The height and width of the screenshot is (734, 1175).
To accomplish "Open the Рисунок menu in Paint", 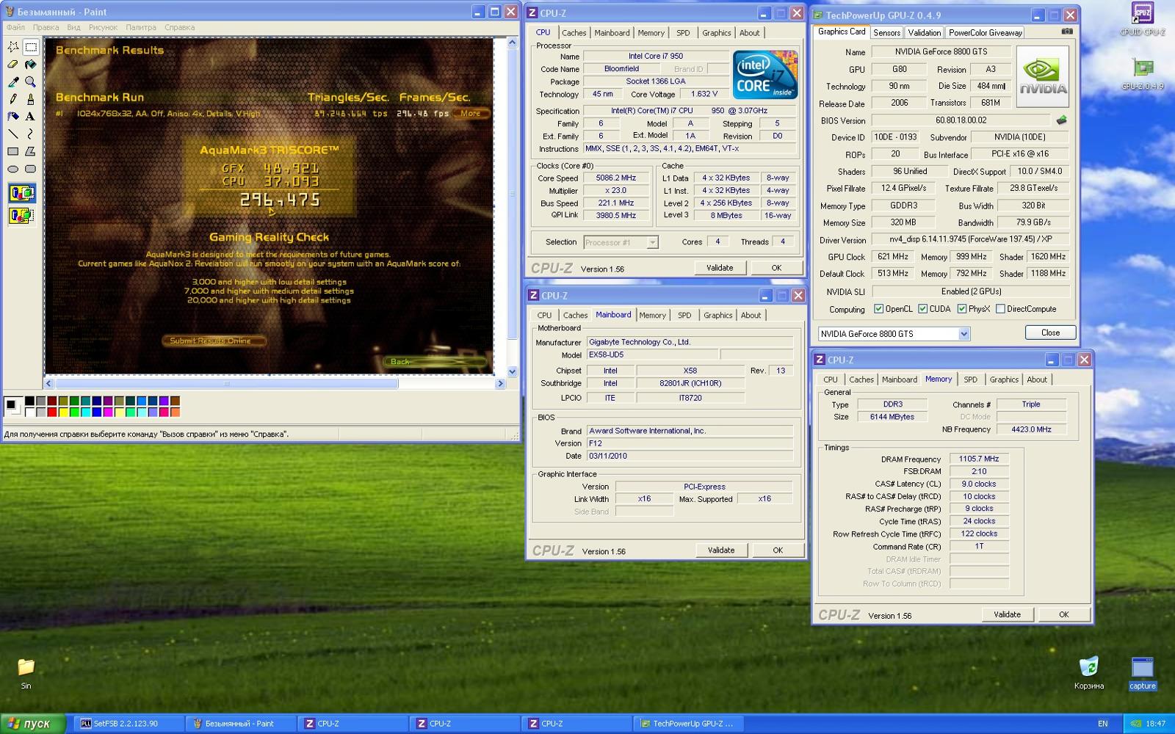I will pyautogui.click(x=103, y=27).
